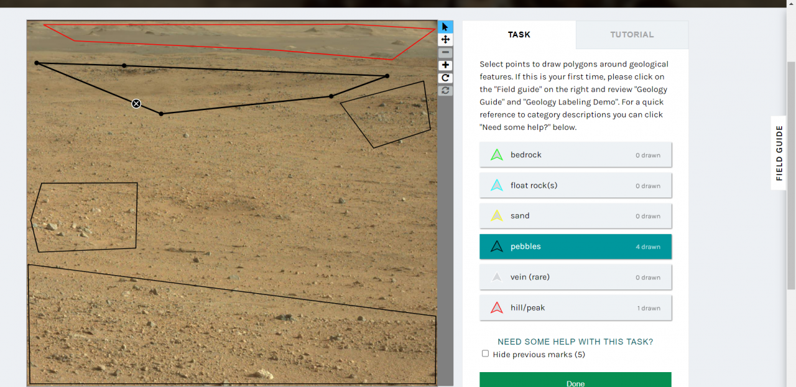Click the green Done button
Viewport: 796px width, 387px height.
pos(576,380)
